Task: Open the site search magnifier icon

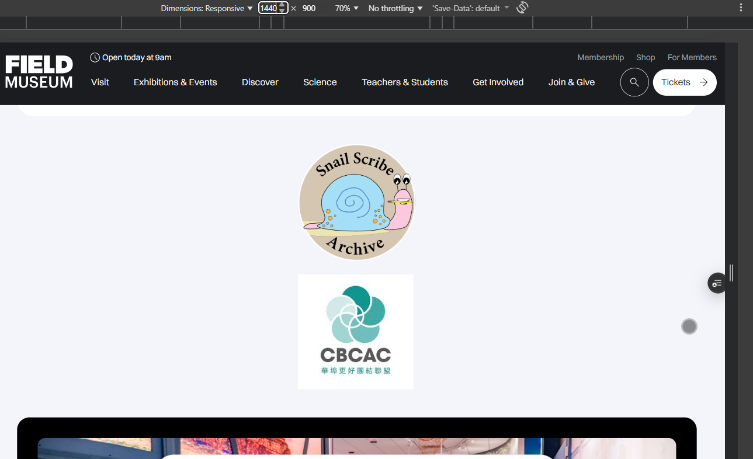Action: [634, 82]
